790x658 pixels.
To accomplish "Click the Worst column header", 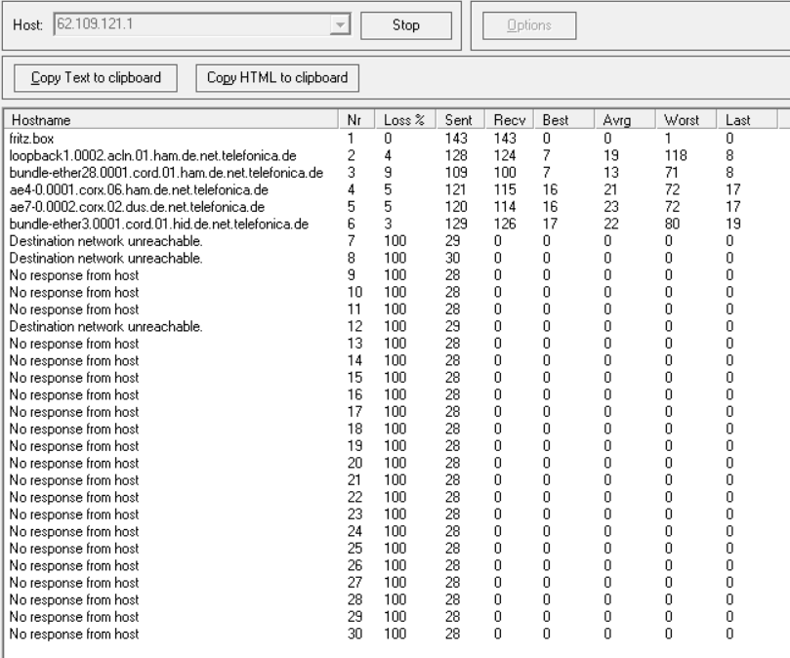I will (x=686, y=120).
